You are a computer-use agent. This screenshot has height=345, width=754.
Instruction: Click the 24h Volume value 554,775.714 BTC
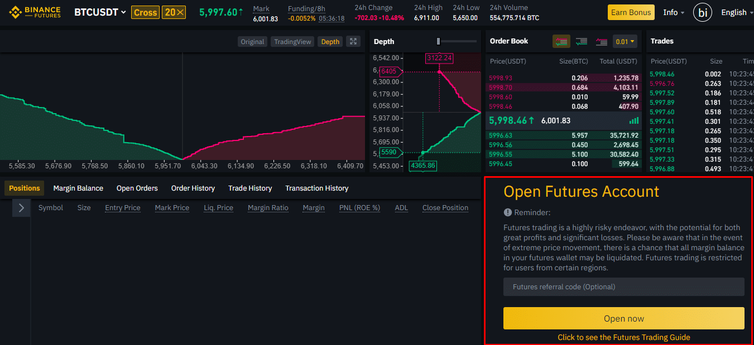(515, 18)
